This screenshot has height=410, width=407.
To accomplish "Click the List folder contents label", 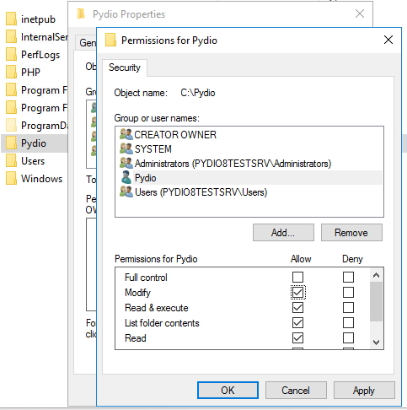I will (x=162, y=323).
